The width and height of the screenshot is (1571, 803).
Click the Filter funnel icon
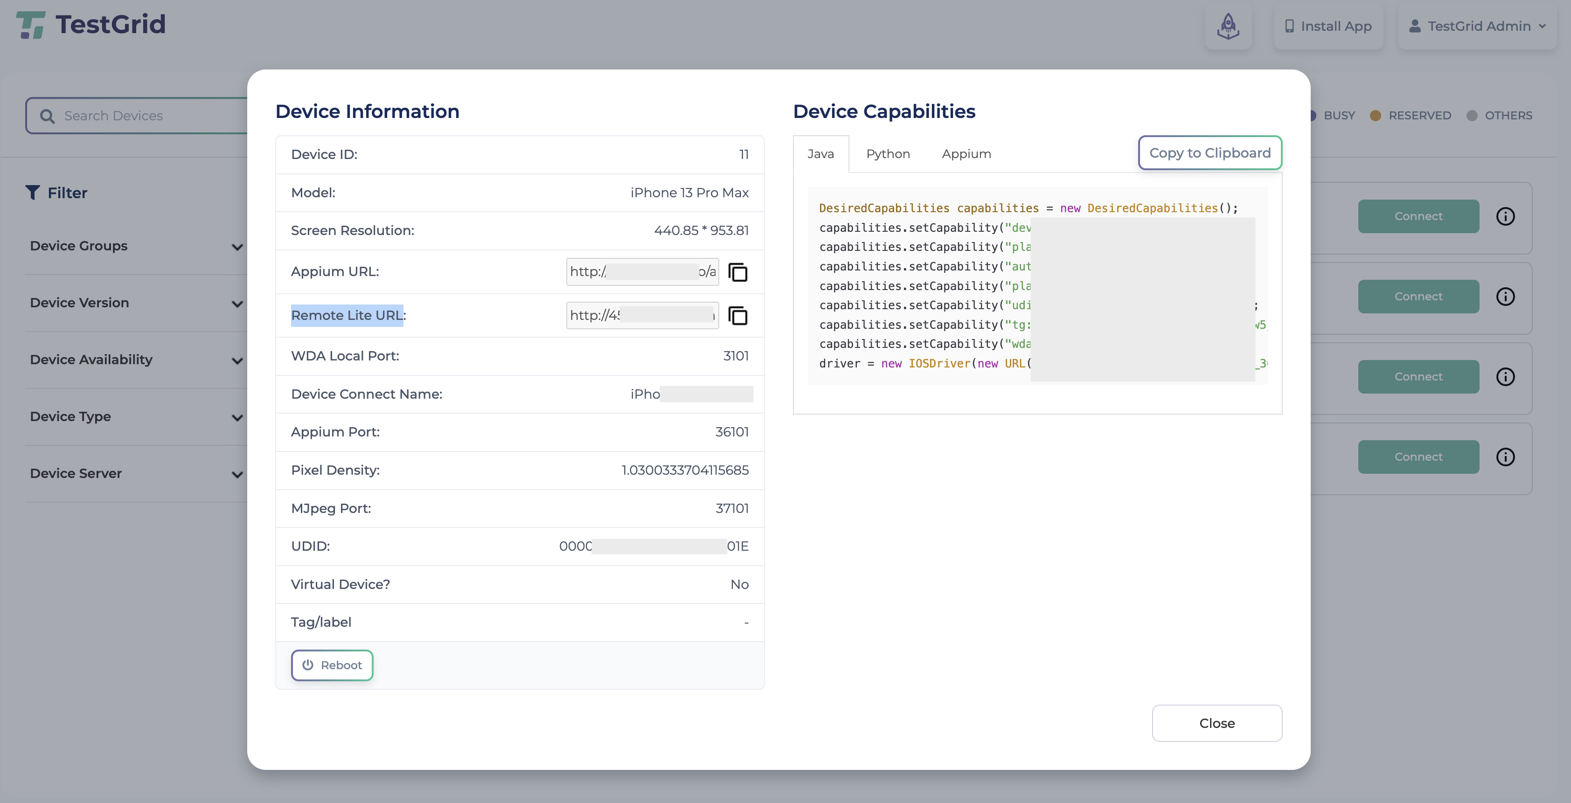[x=32, y=193]
